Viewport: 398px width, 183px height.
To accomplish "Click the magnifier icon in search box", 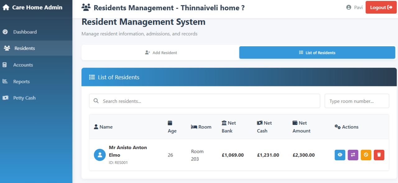I will (96, 101).
